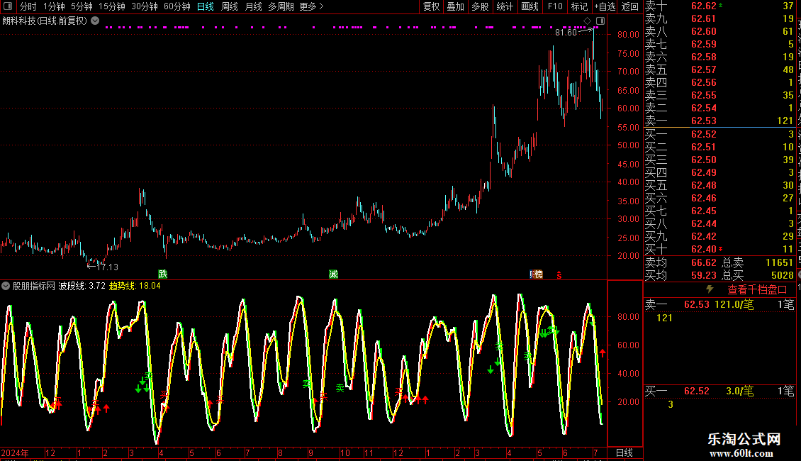
Task: Click the 标记 mark button
Action: 579,6
